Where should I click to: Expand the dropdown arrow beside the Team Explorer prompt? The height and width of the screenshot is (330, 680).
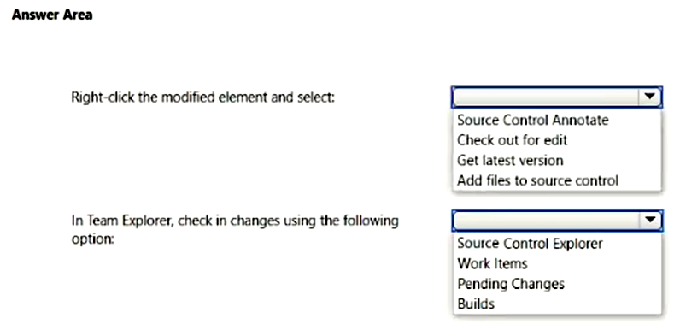click(649, 221)
